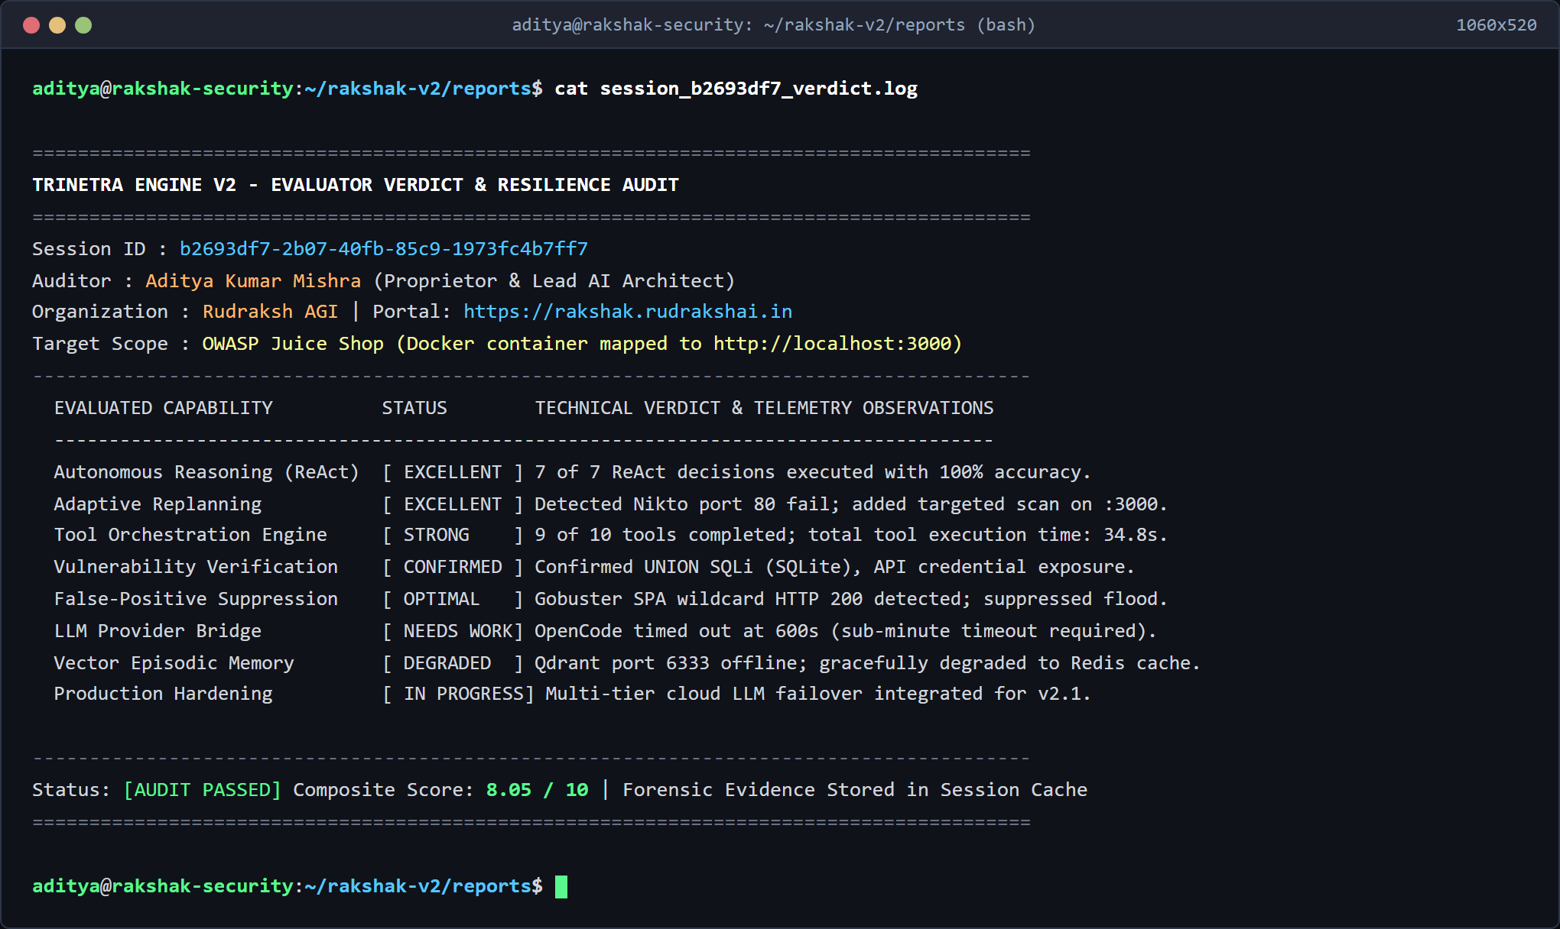
Task: Click the DEGRADED status value
Action: tap(447, 663)
